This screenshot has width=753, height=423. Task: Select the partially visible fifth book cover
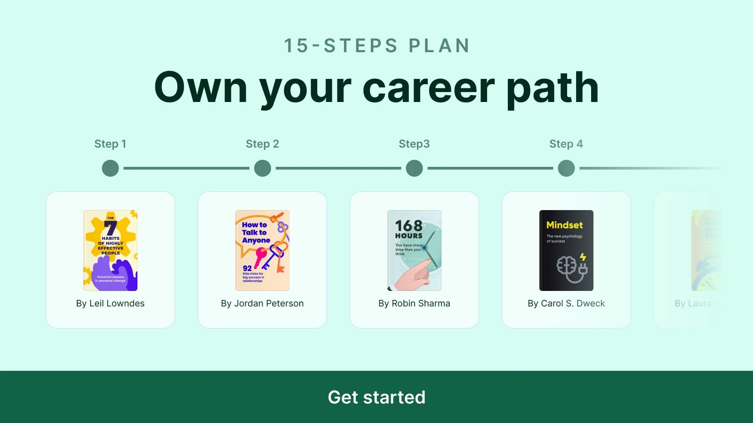(706, 250)
